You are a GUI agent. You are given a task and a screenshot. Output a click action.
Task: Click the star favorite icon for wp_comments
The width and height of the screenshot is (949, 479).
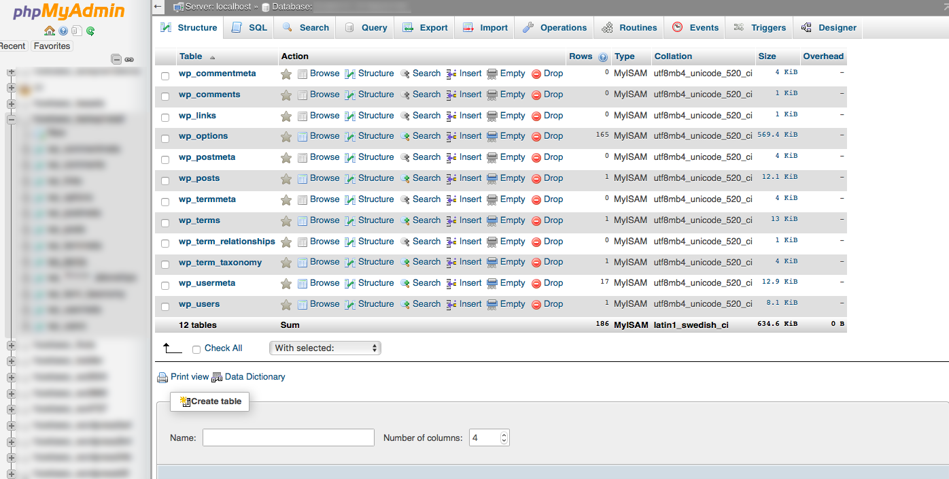286,95
